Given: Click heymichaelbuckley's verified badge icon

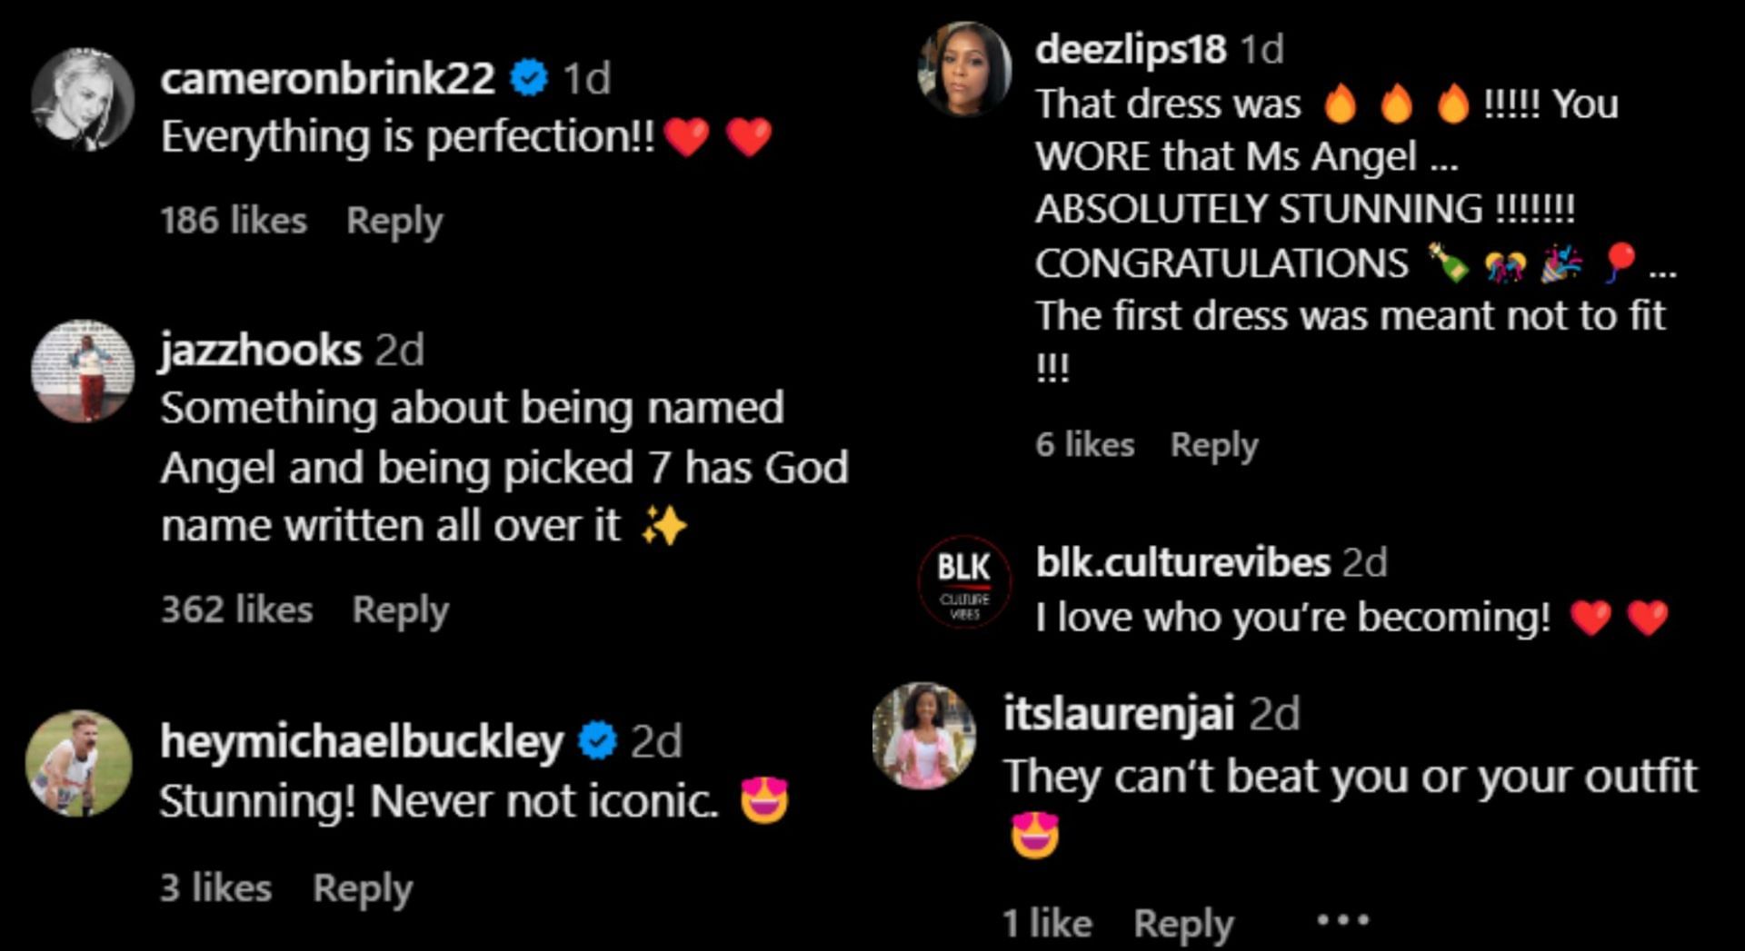Looking at the screenshot, I should pos(597,740).
